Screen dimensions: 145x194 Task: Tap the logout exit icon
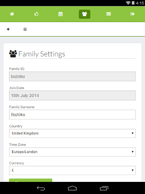tap(133, 14)
